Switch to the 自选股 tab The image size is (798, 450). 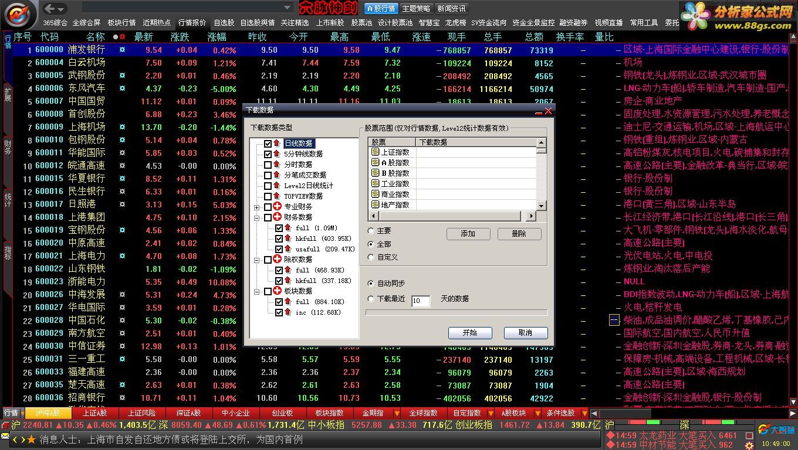coord(224,23)
